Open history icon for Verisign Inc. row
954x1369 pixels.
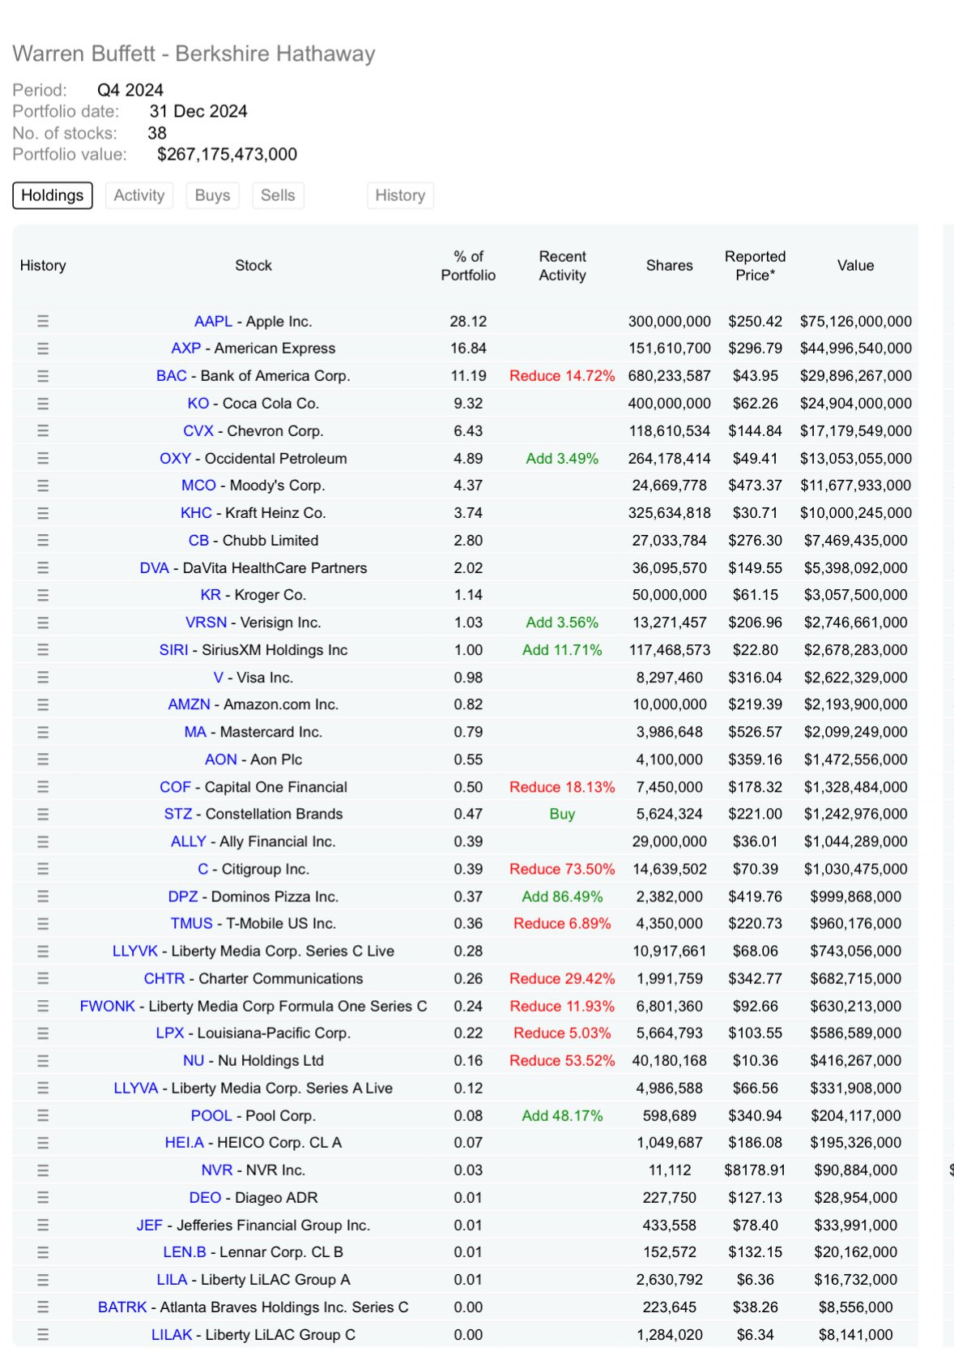pos(43,622)
